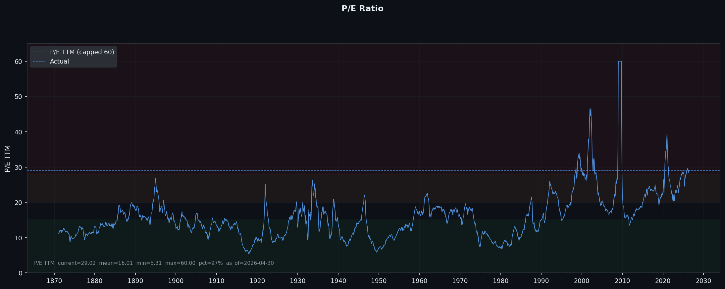The image size is (725, 289).
Task: Click the 'P/E Ratio' chart title
Action: 362,9
